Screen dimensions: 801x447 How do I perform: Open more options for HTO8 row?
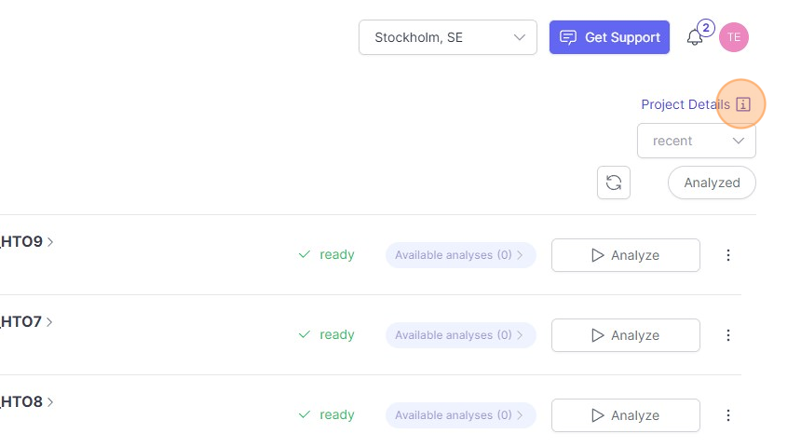[x=728, y=415]
